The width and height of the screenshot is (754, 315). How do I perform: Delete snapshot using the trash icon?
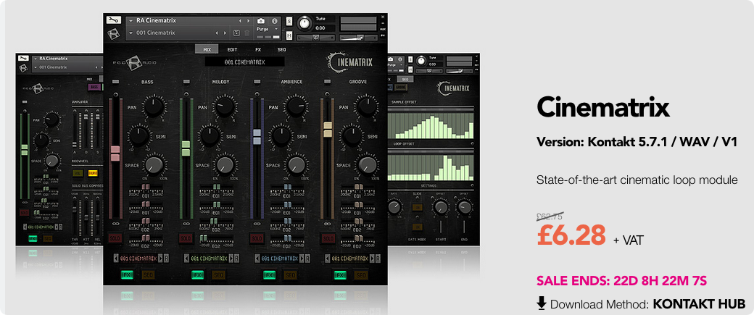pos(247,33)
